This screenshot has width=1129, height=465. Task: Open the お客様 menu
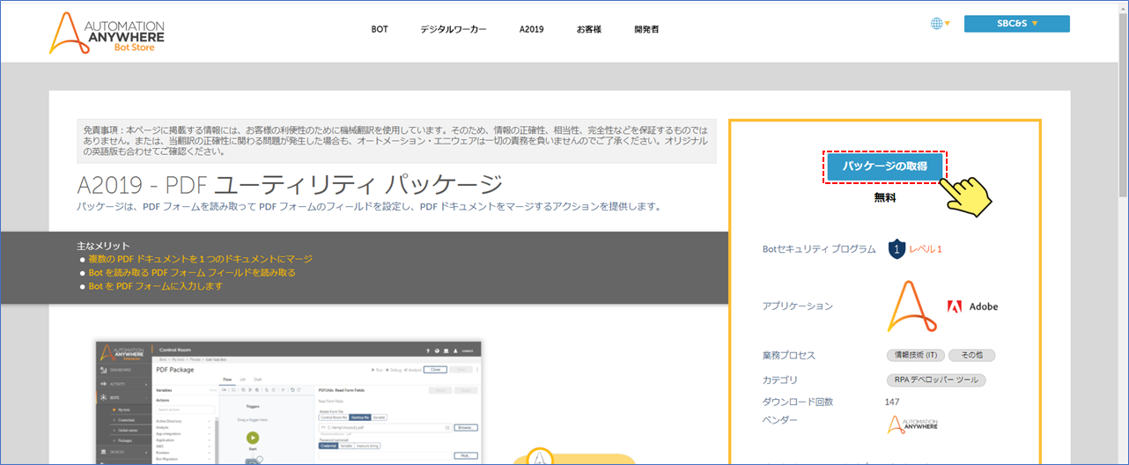click(588, 29)
